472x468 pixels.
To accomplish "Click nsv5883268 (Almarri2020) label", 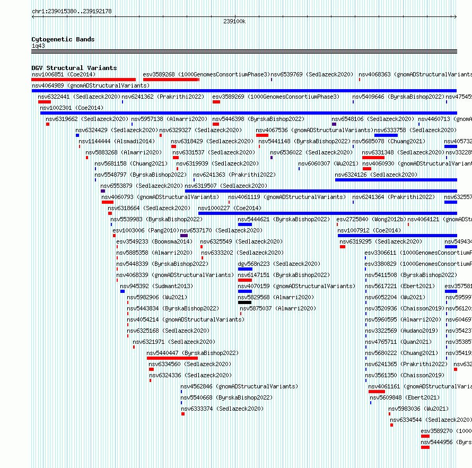I will point(124,152).
